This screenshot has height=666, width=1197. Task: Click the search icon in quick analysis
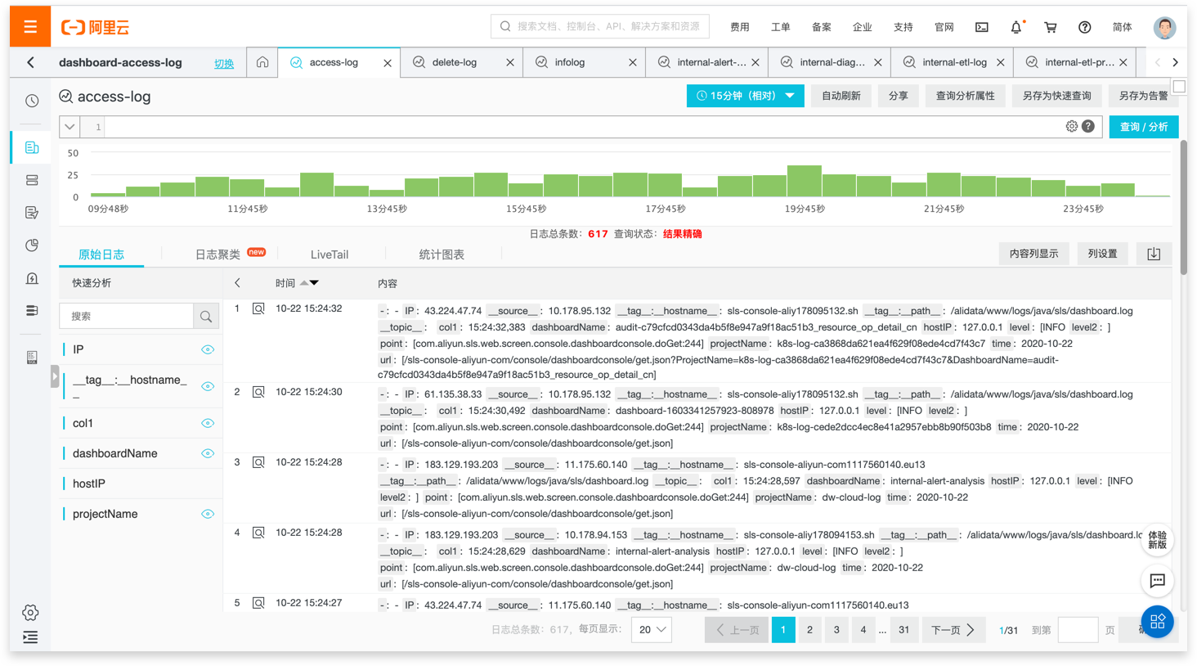(x=206, y=316)
